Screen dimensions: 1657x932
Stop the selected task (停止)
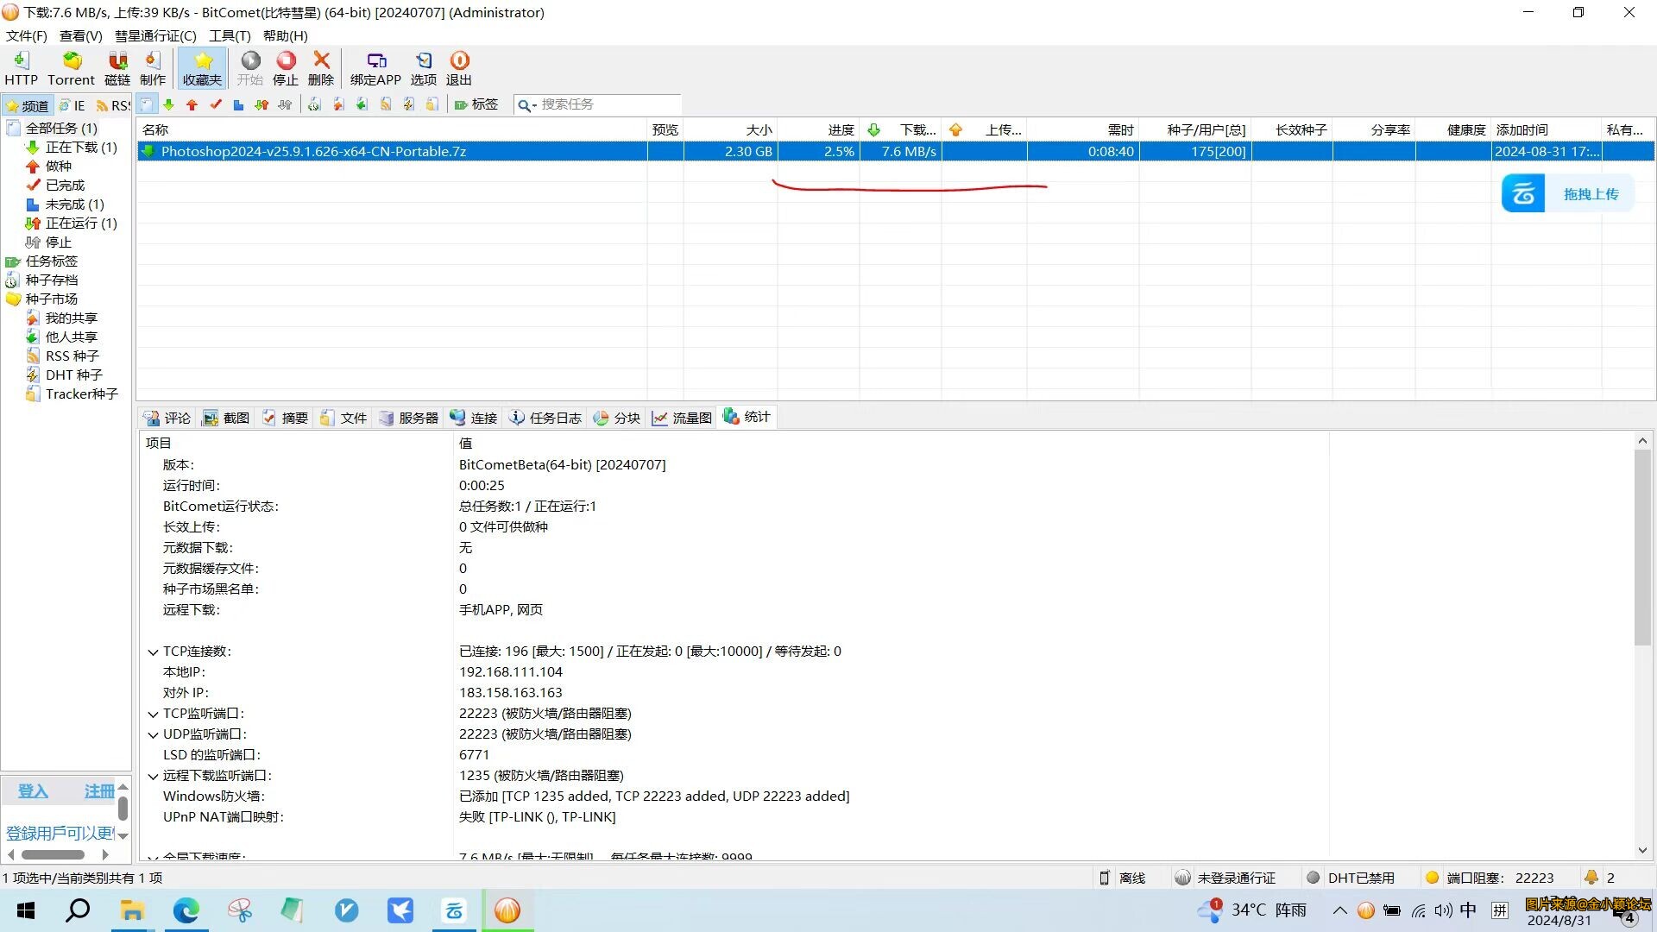[x=286, y=68]
